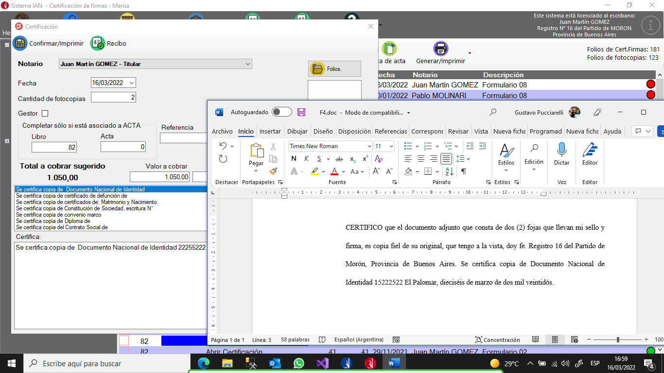Click the Generar/Imprimir printer icon
The width and height of the screenshot is (664, 373).
pos(440,49)
